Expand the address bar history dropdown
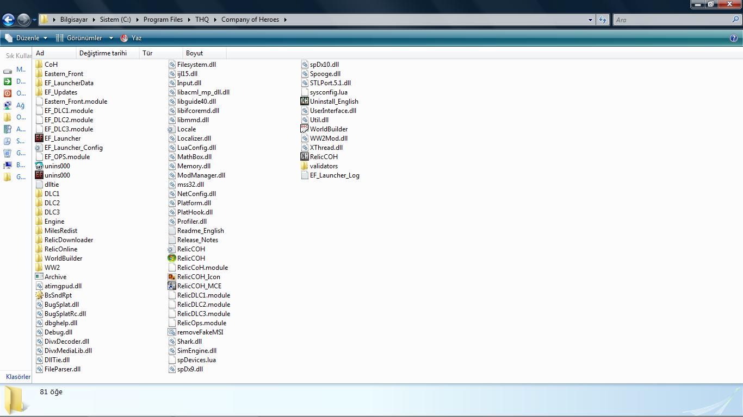Viewport: 743px width, 417px height. (x=590, y=20)
